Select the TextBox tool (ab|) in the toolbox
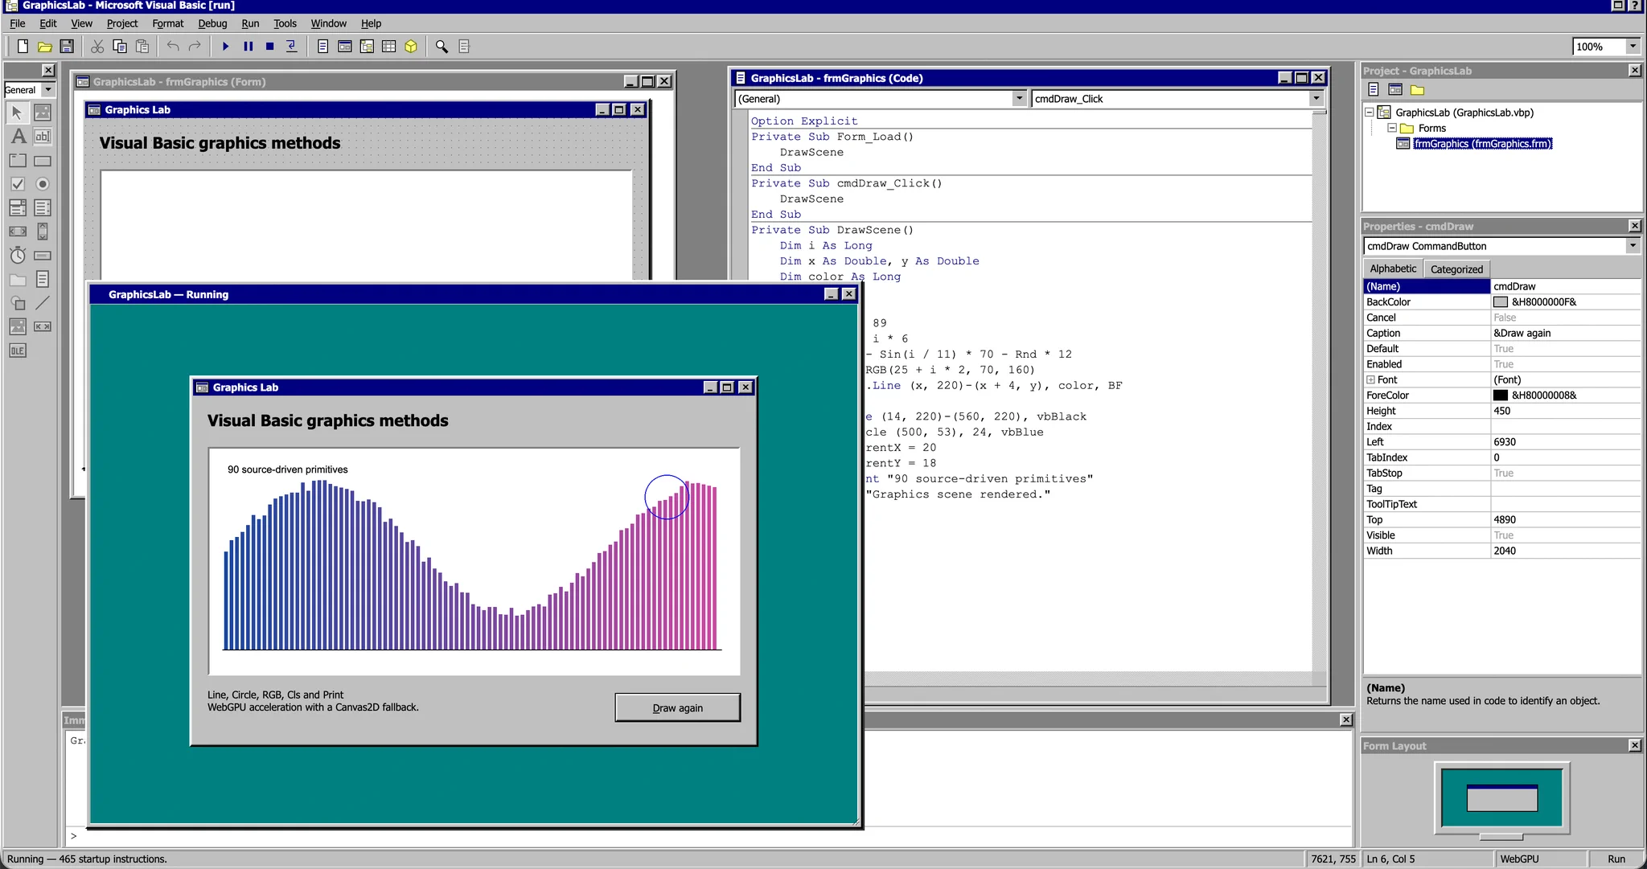1647x869 pixels. click(x=43, y=137)
